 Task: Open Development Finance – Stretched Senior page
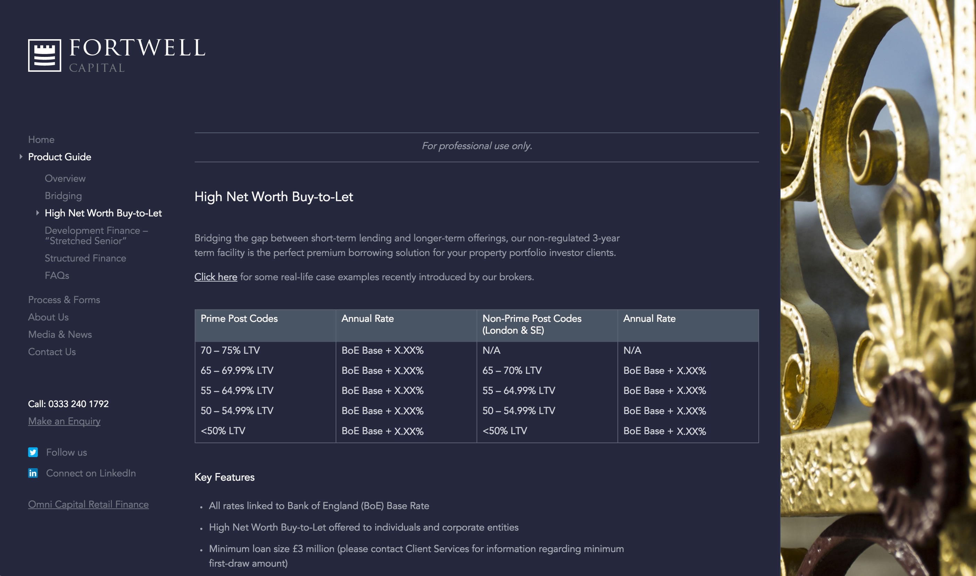point(96,235)
